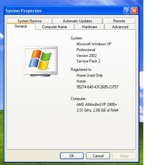
Task: Click the Microsoft Windows XP text
Action: pos(94,44)
